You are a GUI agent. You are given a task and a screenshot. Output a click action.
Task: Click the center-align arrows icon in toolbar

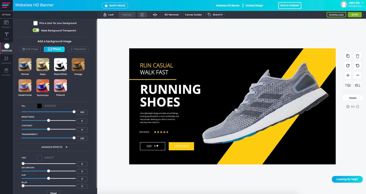click(155, 15)
